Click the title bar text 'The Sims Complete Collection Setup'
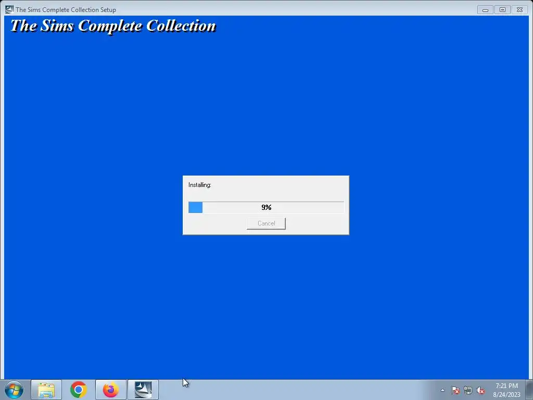Viewport: 533px width, 400px height. tap(66, 10)
